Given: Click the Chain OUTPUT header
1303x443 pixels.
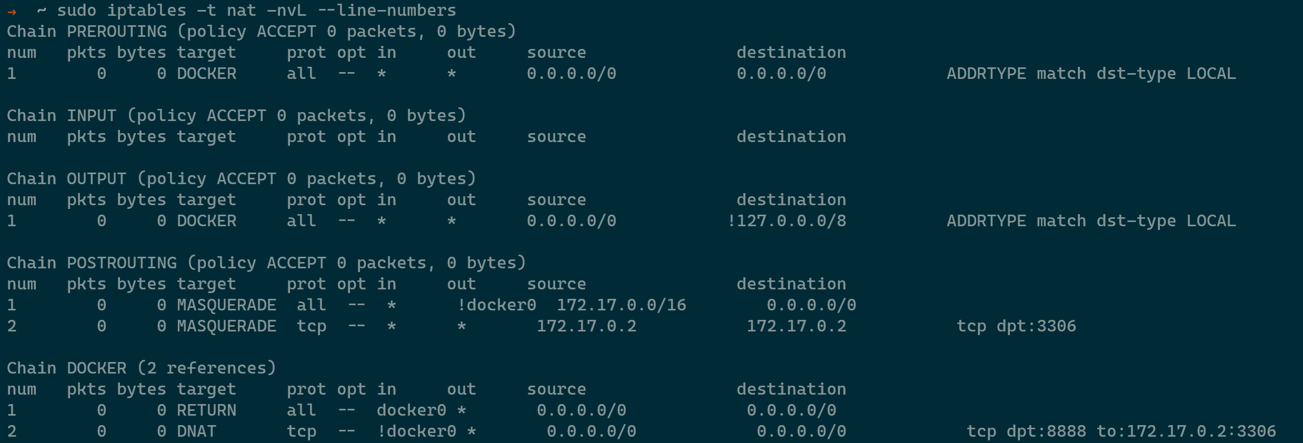Looking at the screenshot, I should (242, 179).
